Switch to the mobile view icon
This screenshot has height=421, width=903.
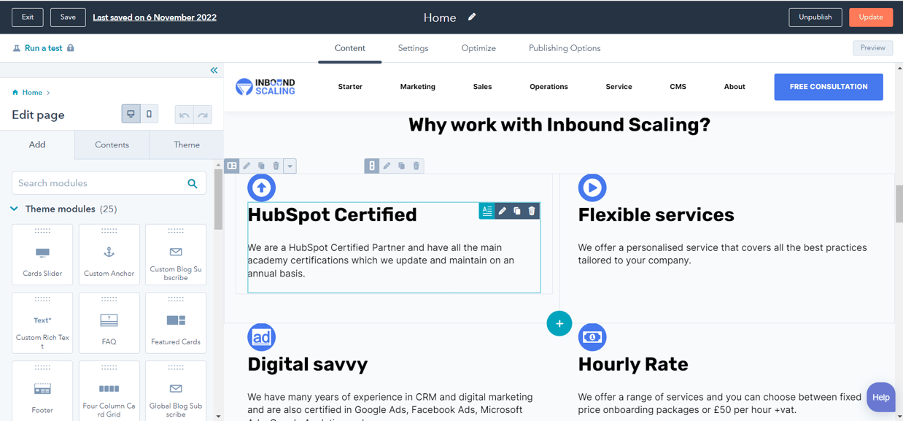click(149, 115)
